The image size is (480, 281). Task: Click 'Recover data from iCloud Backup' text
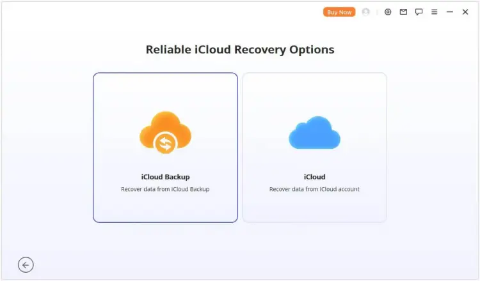(x=165, y=189)
